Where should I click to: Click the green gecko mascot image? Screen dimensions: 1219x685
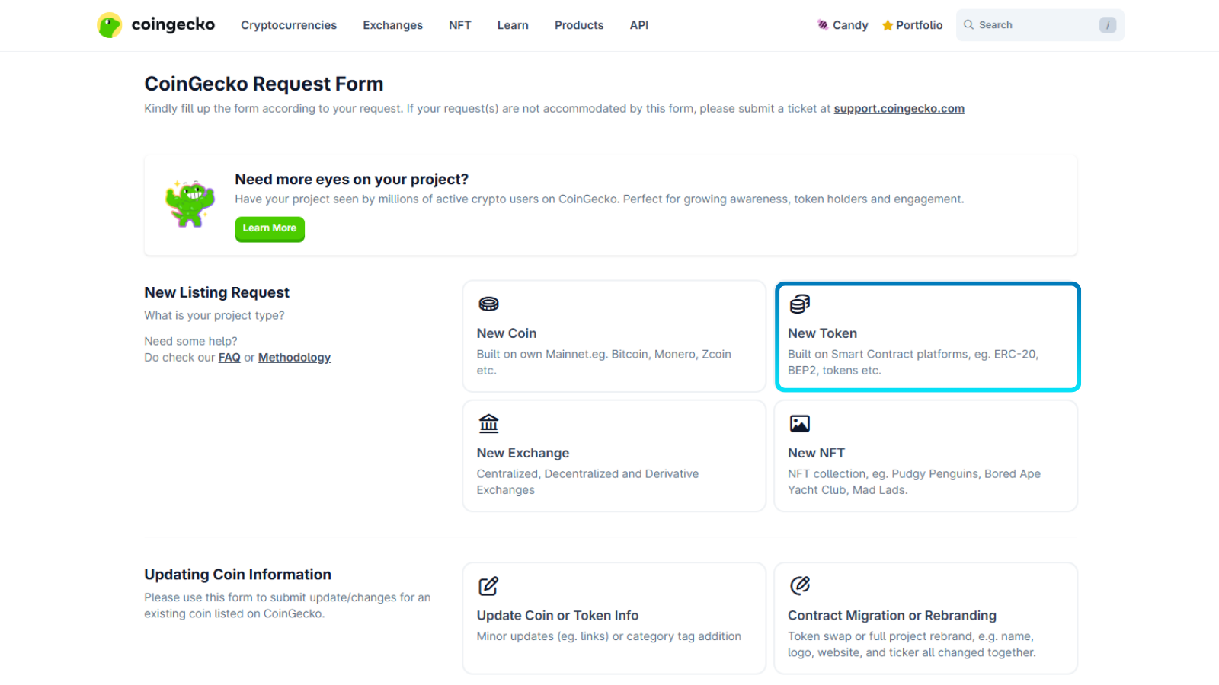[190, 204]
